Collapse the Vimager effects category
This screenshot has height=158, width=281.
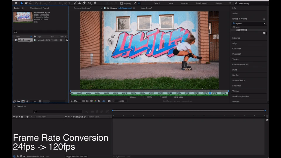coord(232,27)
